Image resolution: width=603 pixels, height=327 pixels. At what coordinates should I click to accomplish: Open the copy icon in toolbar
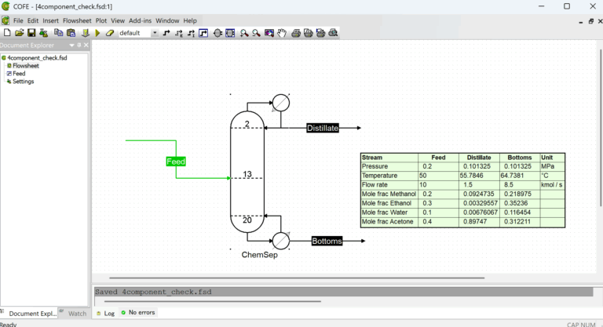(58, 33)
